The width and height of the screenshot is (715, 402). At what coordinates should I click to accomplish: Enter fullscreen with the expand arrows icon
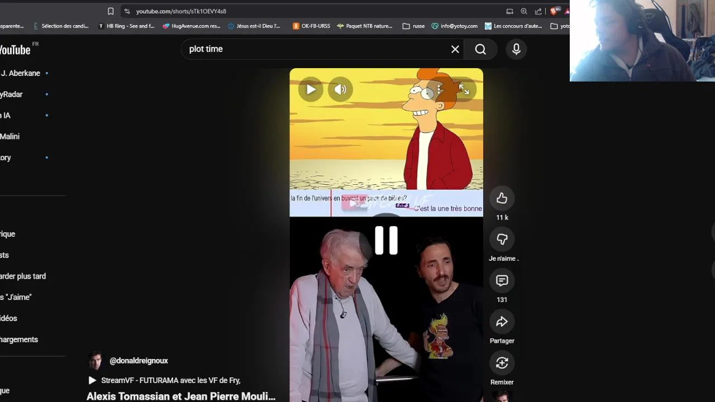464,89
